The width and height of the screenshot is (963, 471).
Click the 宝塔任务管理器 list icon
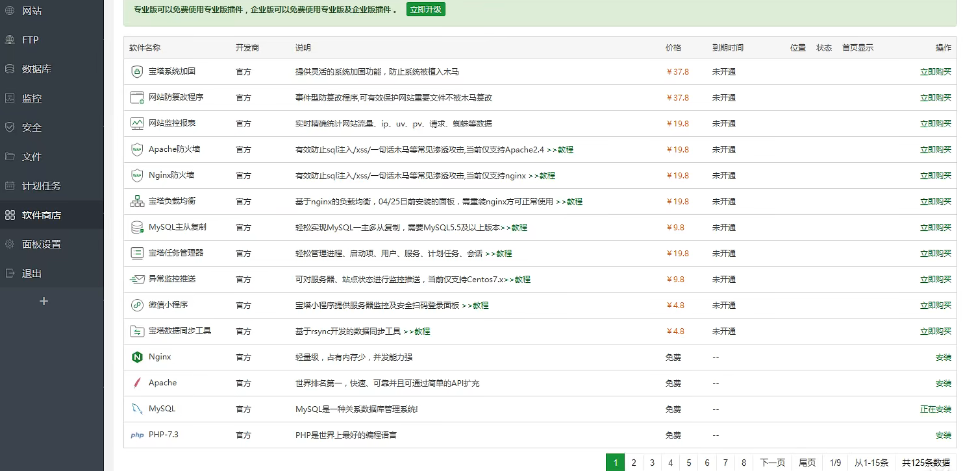pos(137,254)
